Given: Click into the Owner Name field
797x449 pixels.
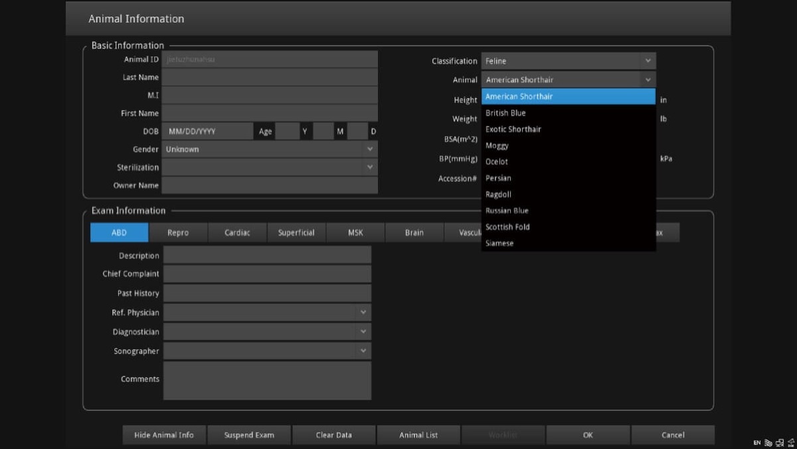Looking at the screenshot, I should point(270,185).
